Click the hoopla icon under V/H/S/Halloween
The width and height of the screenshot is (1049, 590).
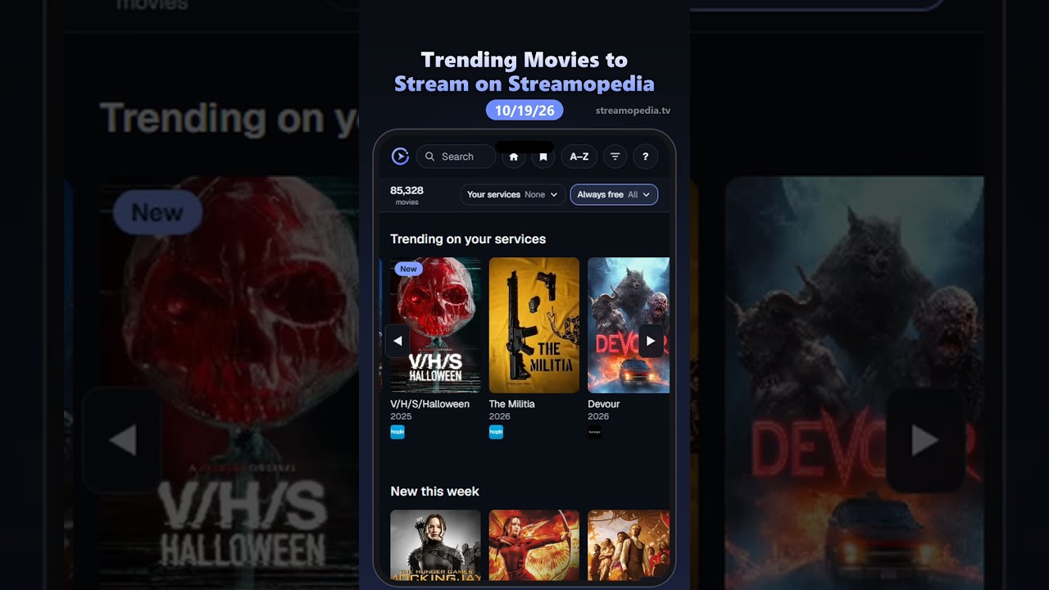point(397,432)
